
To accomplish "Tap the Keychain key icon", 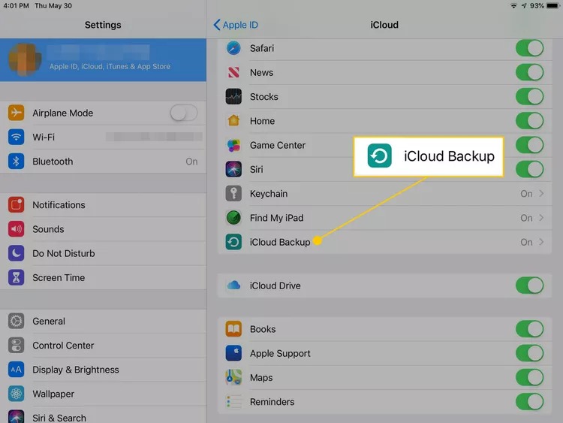I will 233,194.
